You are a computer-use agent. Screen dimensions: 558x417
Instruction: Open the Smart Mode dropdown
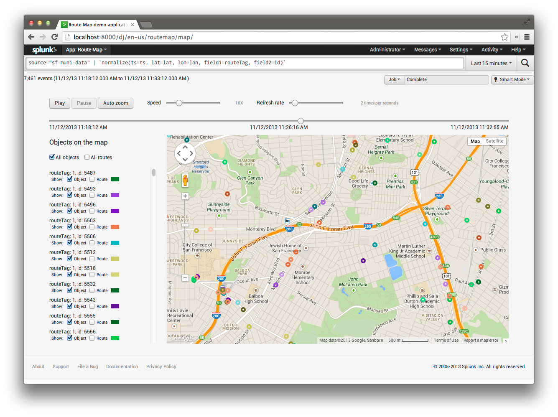click(512, 79)
